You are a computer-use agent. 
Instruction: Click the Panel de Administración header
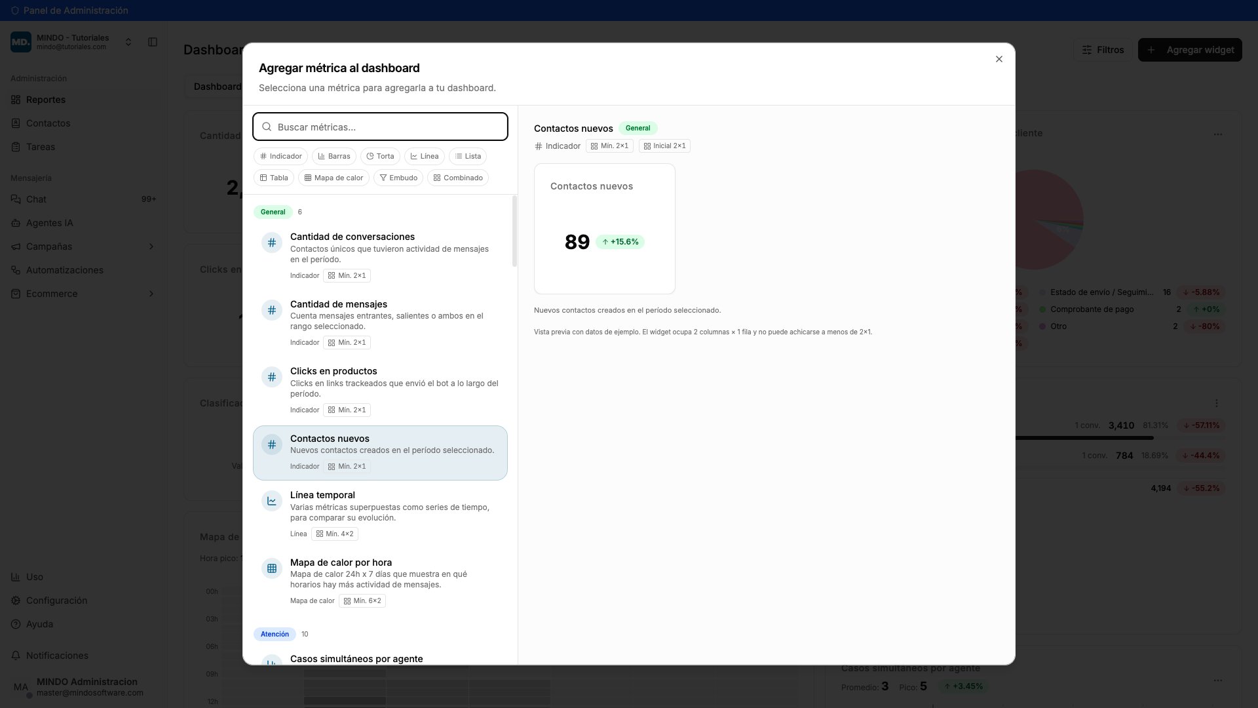[x=69, y=10]
